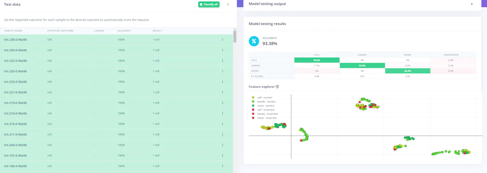Open row menu for tnt-238-0-96x96
The image size is (487, 173).
pos(223,39)
